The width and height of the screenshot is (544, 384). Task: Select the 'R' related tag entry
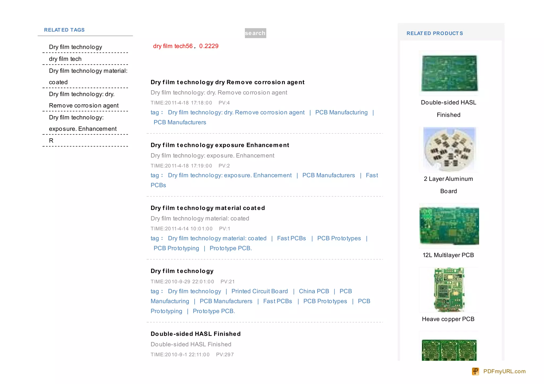[x=51, y=141]
